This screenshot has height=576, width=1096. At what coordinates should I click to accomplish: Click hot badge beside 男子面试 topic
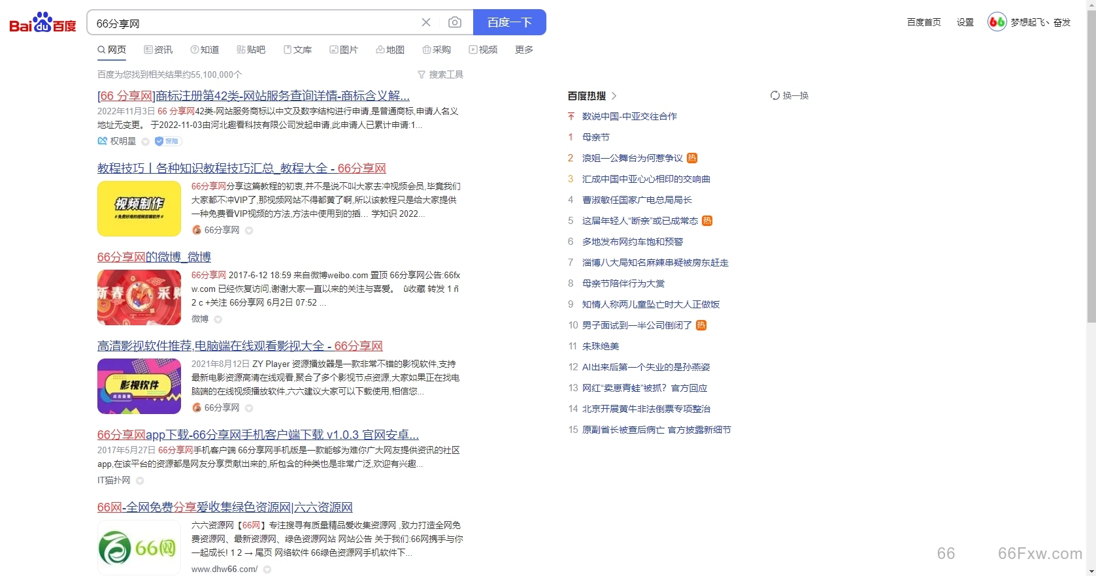point(701,325)
